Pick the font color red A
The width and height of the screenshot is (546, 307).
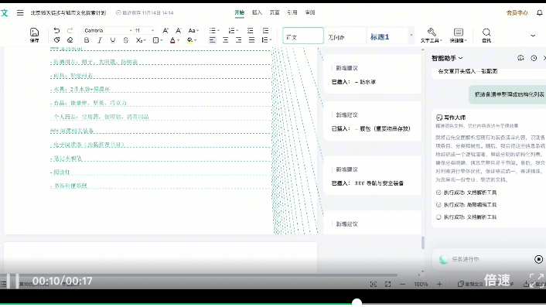[172, 40]
